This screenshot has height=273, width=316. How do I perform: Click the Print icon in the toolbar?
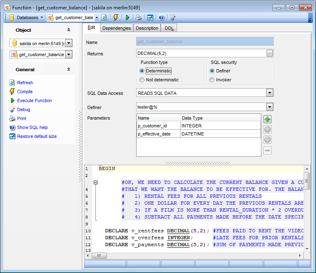coord(139,17)
